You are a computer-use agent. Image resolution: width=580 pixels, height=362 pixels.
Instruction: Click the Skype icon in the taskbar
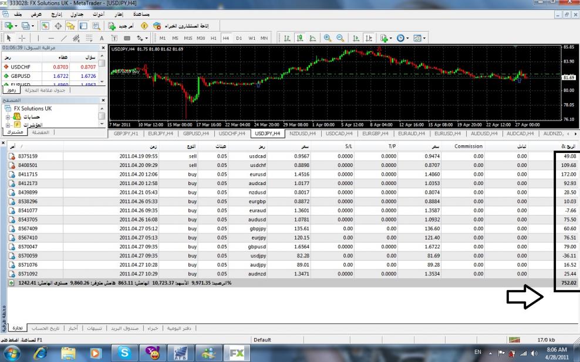point(126,352)
